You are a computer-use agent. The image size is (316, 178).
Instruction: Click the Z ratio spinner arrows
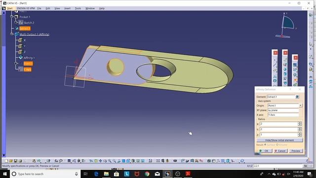(300, 134)
